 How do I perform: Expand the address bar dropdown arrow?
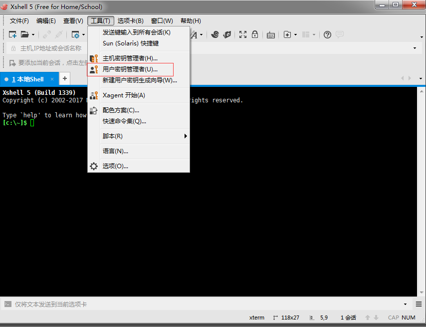[x=415, y=48]
